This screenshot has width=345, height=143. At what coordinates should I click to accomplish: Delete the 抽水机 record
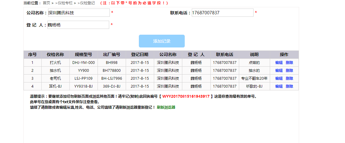289,71
